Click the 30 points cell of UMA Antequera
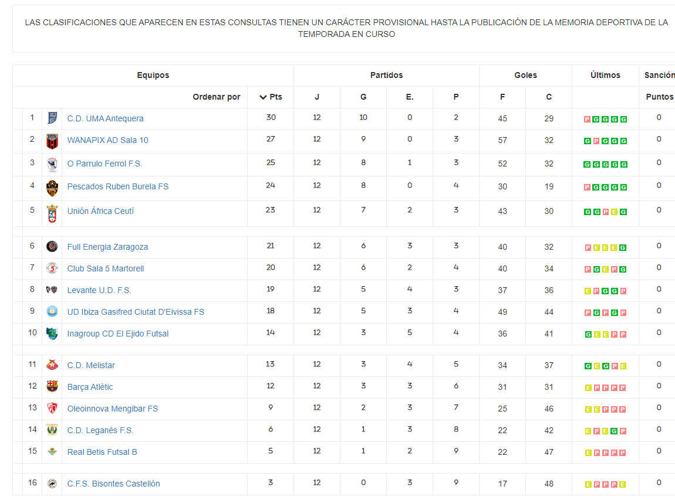Viewport: 675px width, 500px height. [271, 117]
